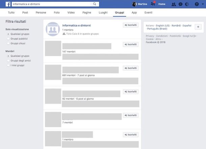Switch to the Foto tab

click(57, 13)
